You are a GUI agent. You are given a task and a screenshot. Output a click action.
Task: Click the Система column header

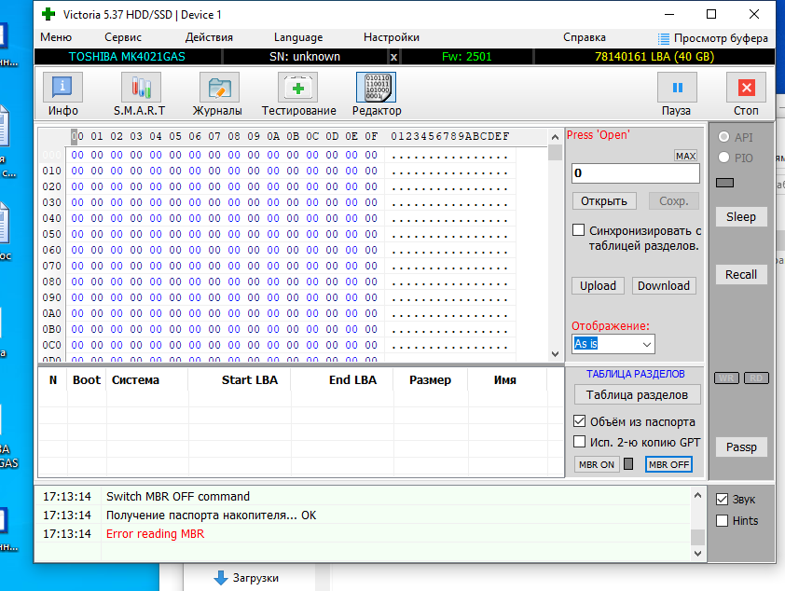147,380
